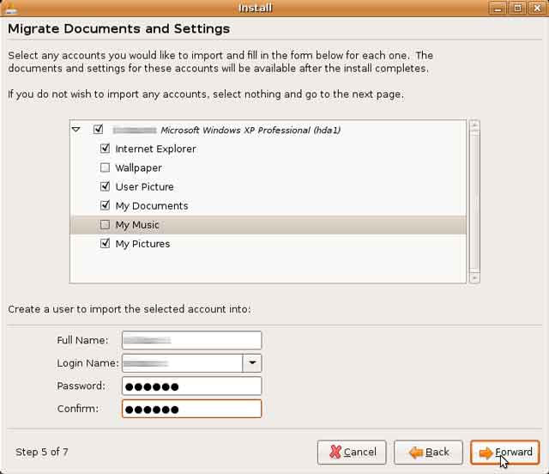This screenshot has height=474, width=549.
Task: Uncheck the Internet Explorer checkbox
Action: 106,149
